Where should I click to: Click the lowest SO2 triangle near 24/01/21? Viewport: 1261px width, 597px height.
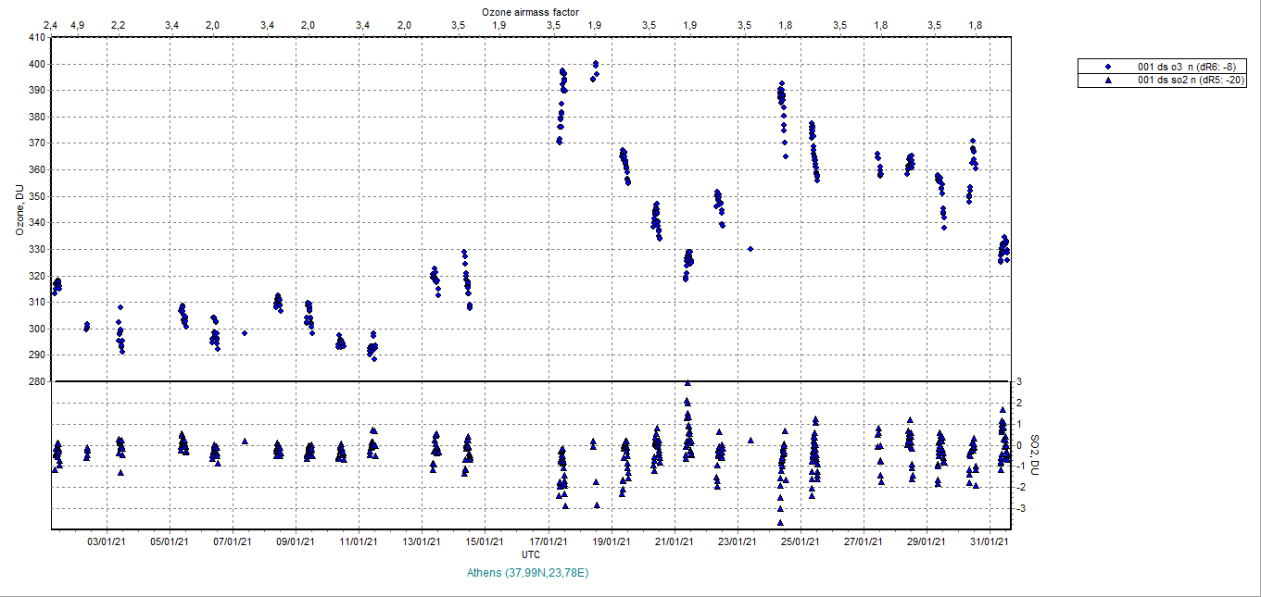coord(780,522)
